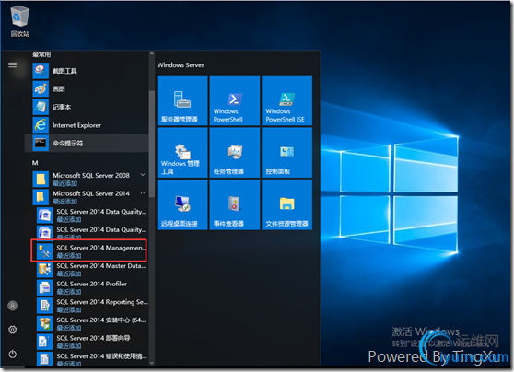The image size is (514, 372).
Task: Open the Notepad icon
Action: pyautogui.click(x=41, y=107)
